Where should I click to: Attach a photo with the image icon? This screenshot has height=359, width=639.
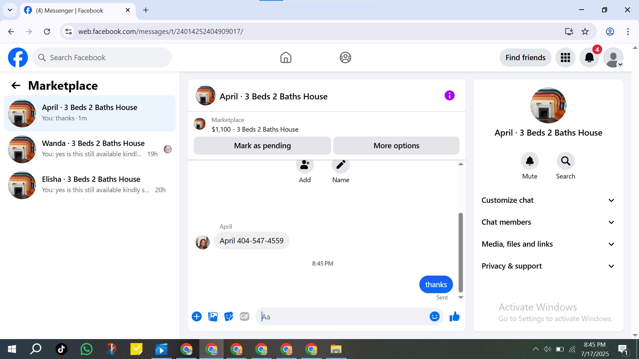[213, 317]
